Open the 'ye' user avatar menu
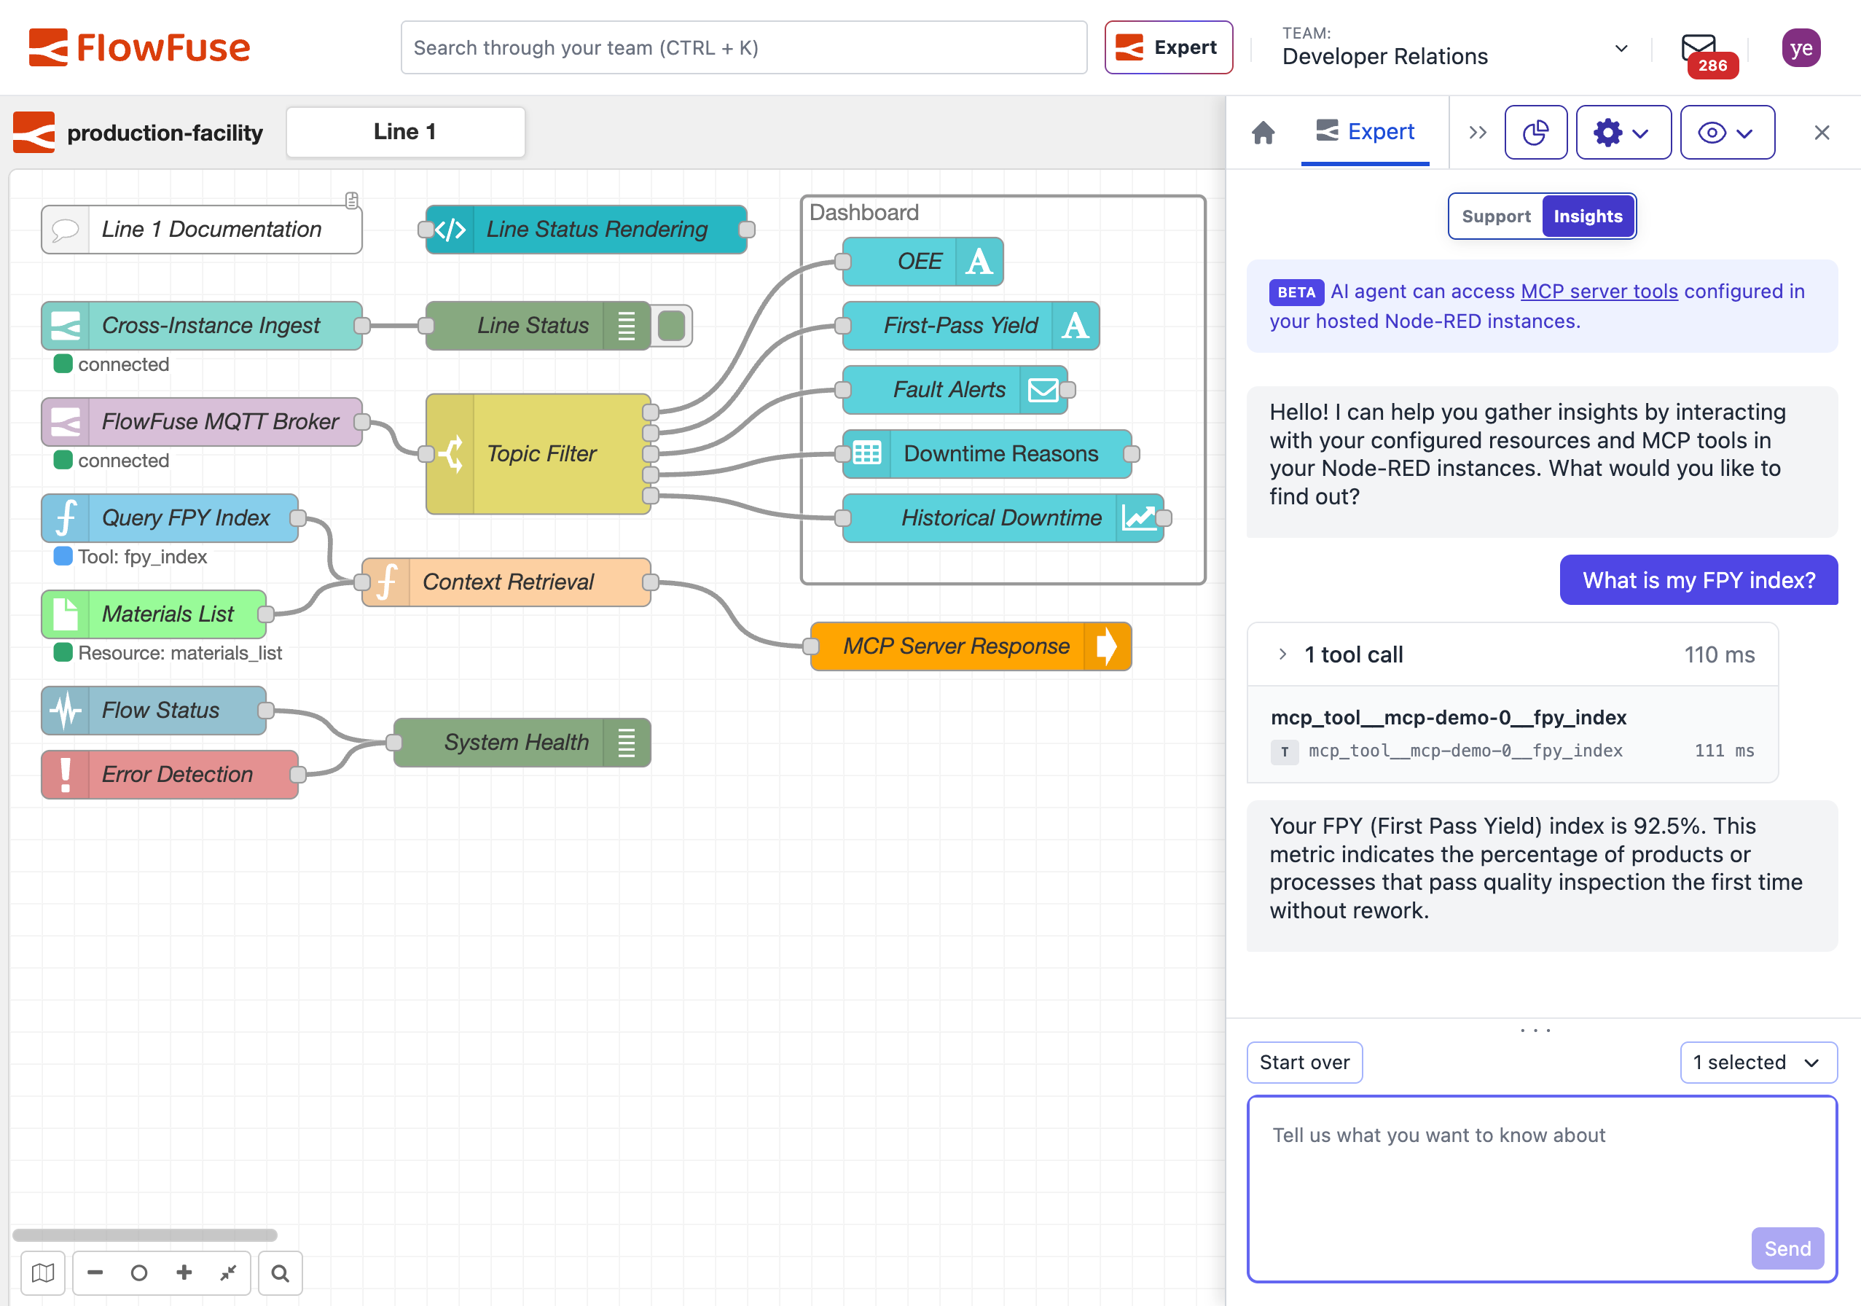Screen dimensions: 1861x1306 pos(1801,48)
